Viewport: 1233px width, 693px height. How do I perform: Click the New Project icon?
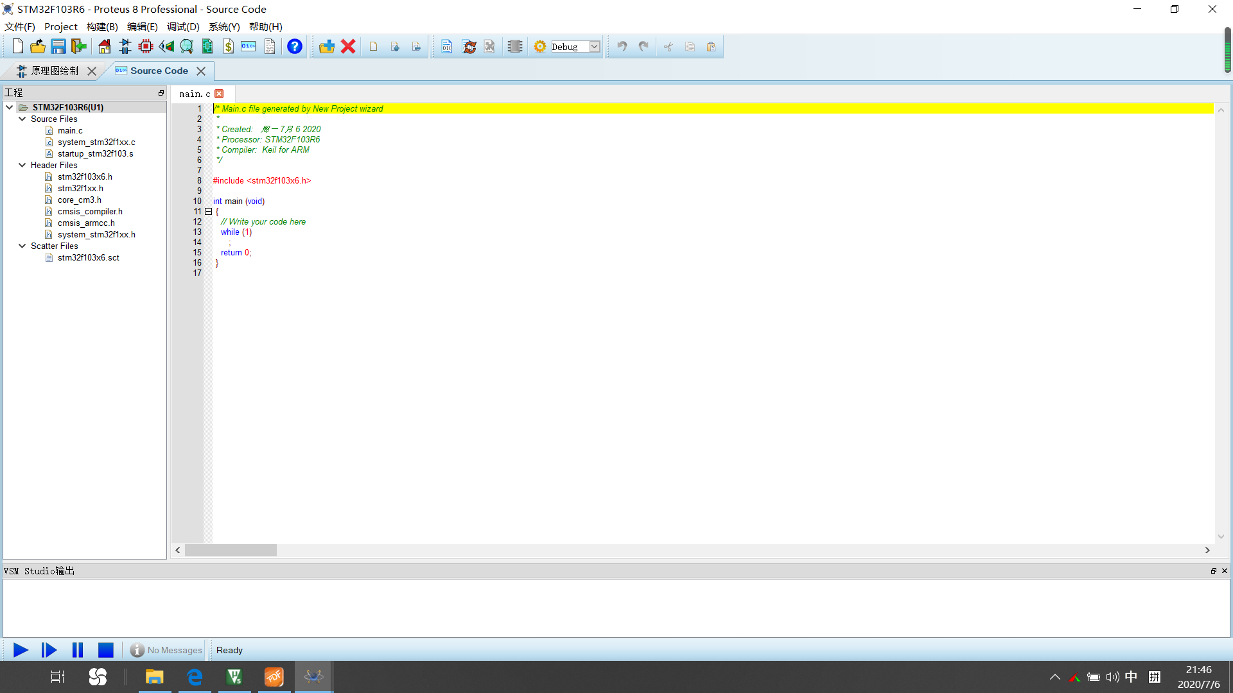[18, 46]
